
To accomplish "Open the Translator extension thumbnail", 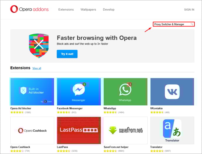I will 172,131.
